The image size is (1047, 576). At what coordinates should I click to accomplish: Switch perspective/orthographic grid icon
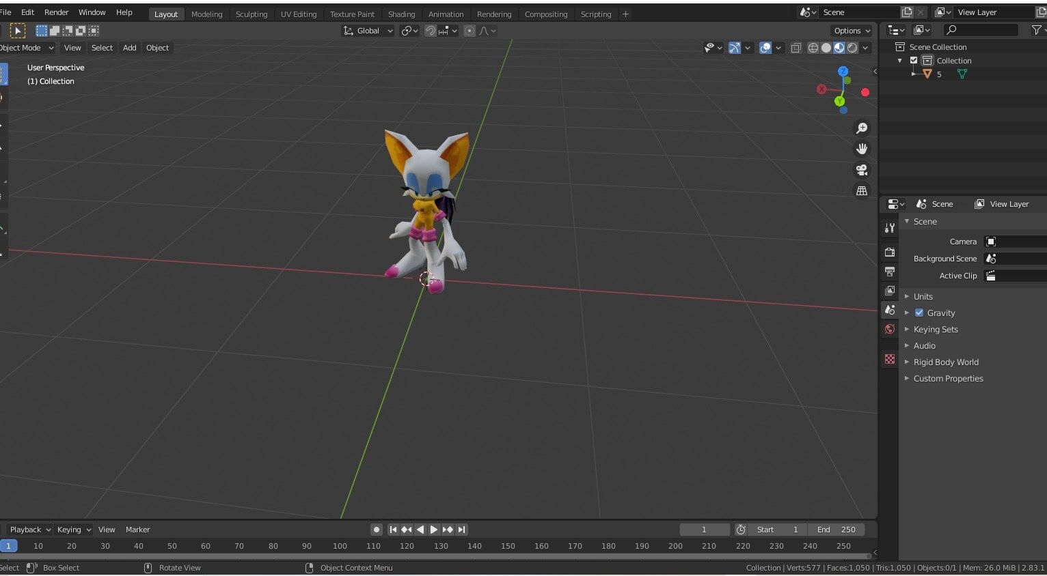pos(862,191)
